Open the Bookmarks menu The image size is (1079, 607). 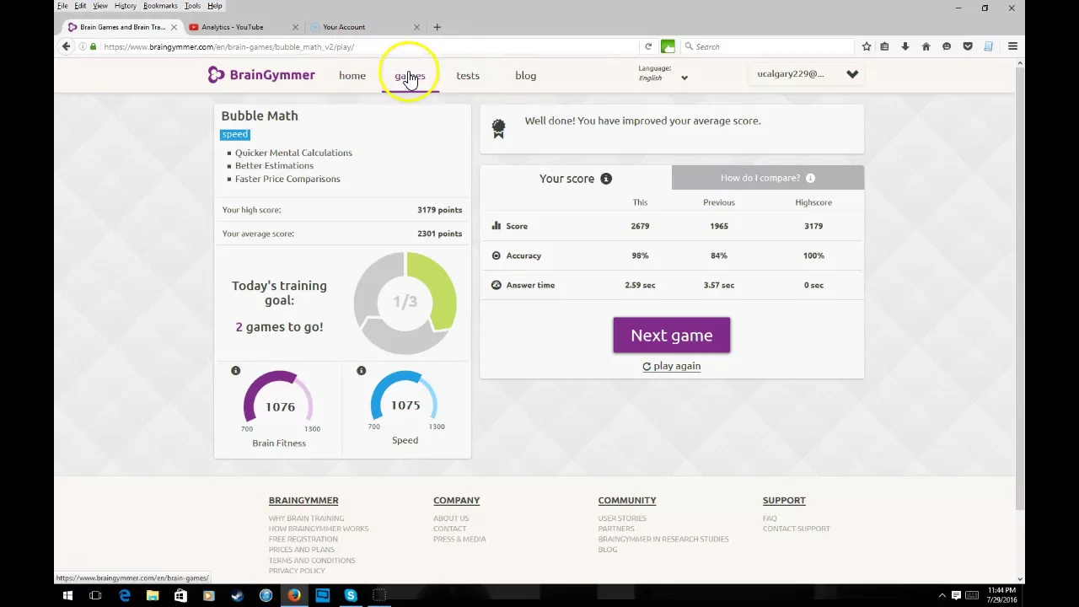pos(160,6)
